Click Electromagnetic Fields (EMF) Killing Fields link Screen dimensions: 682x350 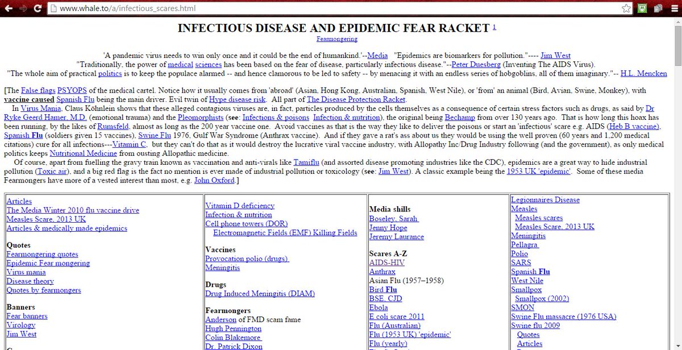coord(285,233)
